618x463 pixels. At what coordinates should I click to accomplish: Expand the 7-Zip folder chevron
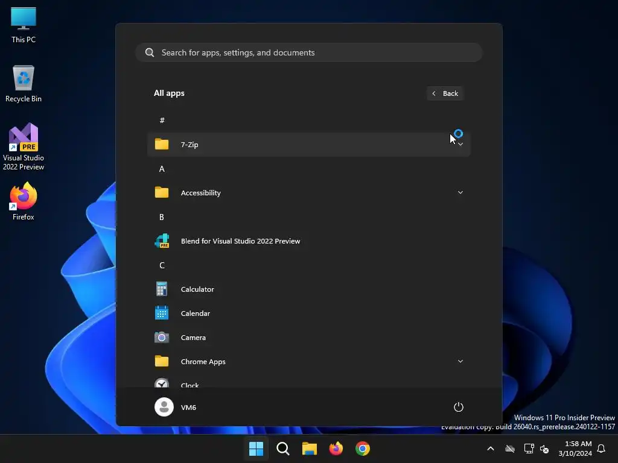tap(460, 144)
